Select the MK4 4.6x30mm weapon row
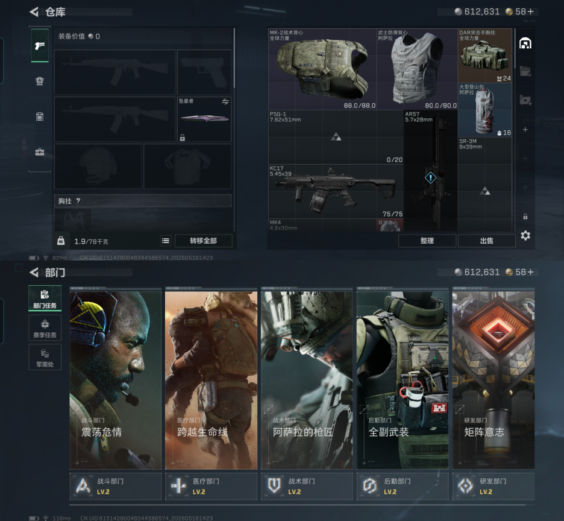The height and width of the screenshot is (521, 564). coord(322,225)
